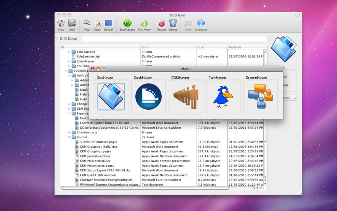Click the DC Reforecast xls file icon
The width and height of the screenshot is (337, 211).
pos(77,128)
